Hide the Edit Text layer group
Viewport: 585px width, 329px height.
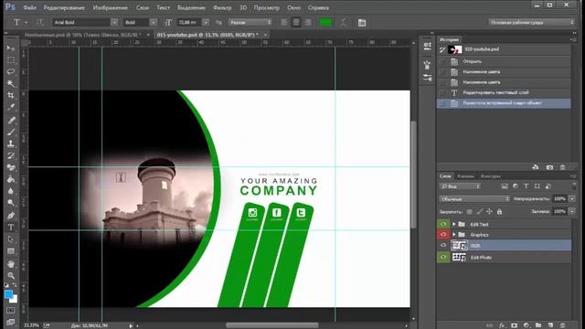443,224
